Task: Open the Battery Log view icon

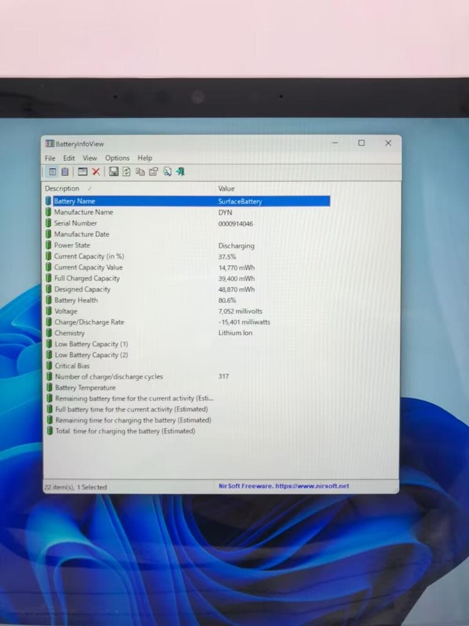Action: tap(66, 172)
